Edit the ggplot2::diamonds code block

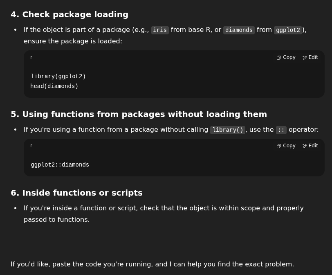tap(310, 146)
